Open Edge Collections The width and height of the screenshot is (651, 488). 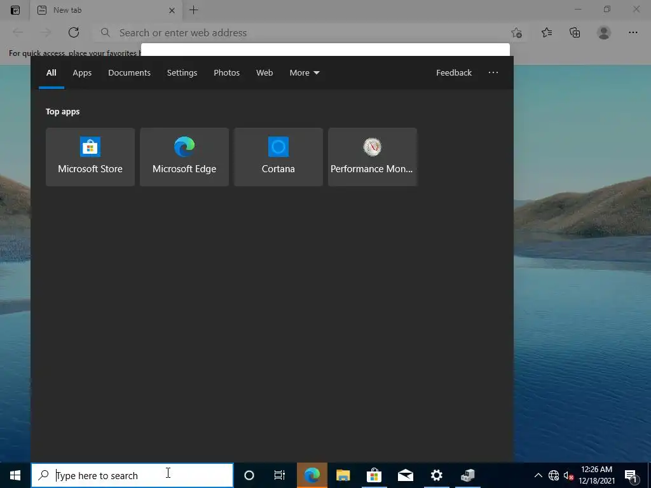(575, 32)
